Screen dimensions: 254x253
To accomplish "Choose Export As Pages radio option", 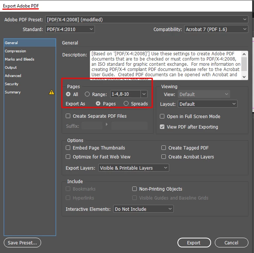I will (98, 104).
